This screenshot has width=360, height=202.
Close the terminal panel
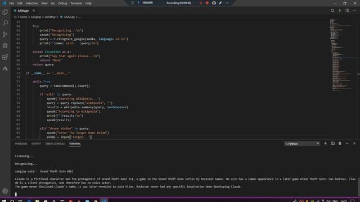354,144
